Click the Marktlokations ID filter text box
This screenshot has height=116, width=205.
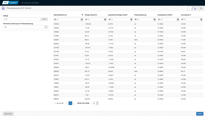click(x=67, y=19)
